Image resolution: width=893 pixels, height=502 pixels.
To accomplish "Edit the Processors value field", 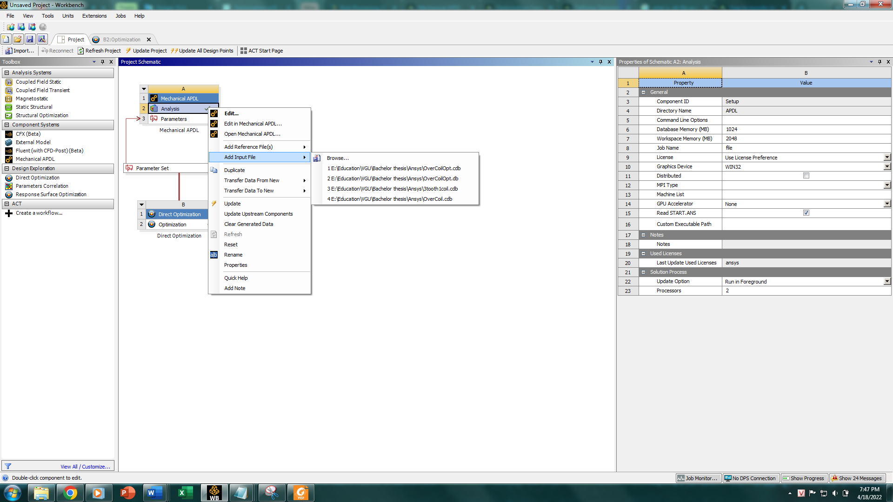I will pyautogui.click(x=806, y=291).
